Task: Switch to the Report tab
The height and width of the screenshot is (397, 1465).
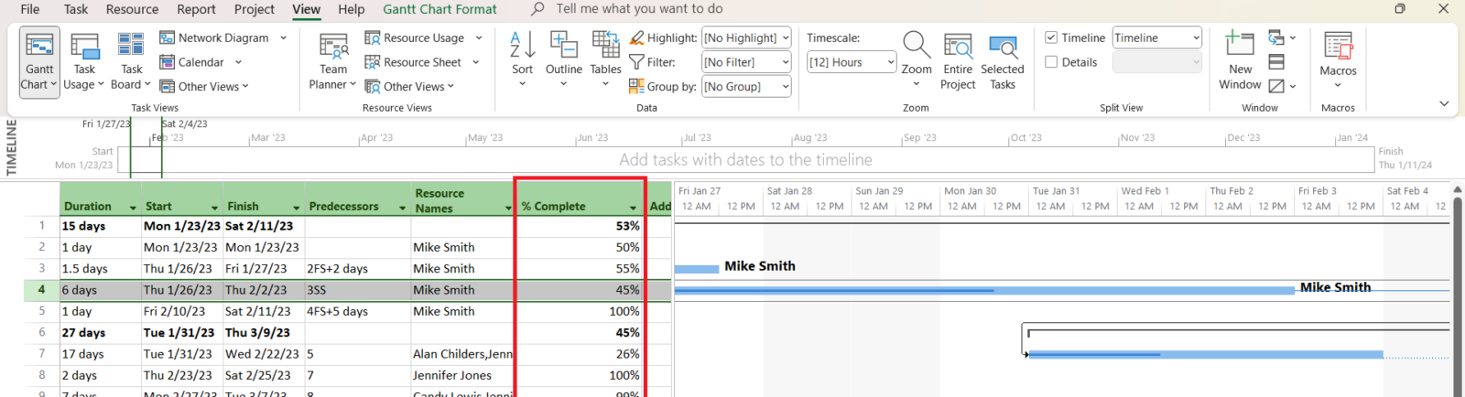Action: [196, 9]
